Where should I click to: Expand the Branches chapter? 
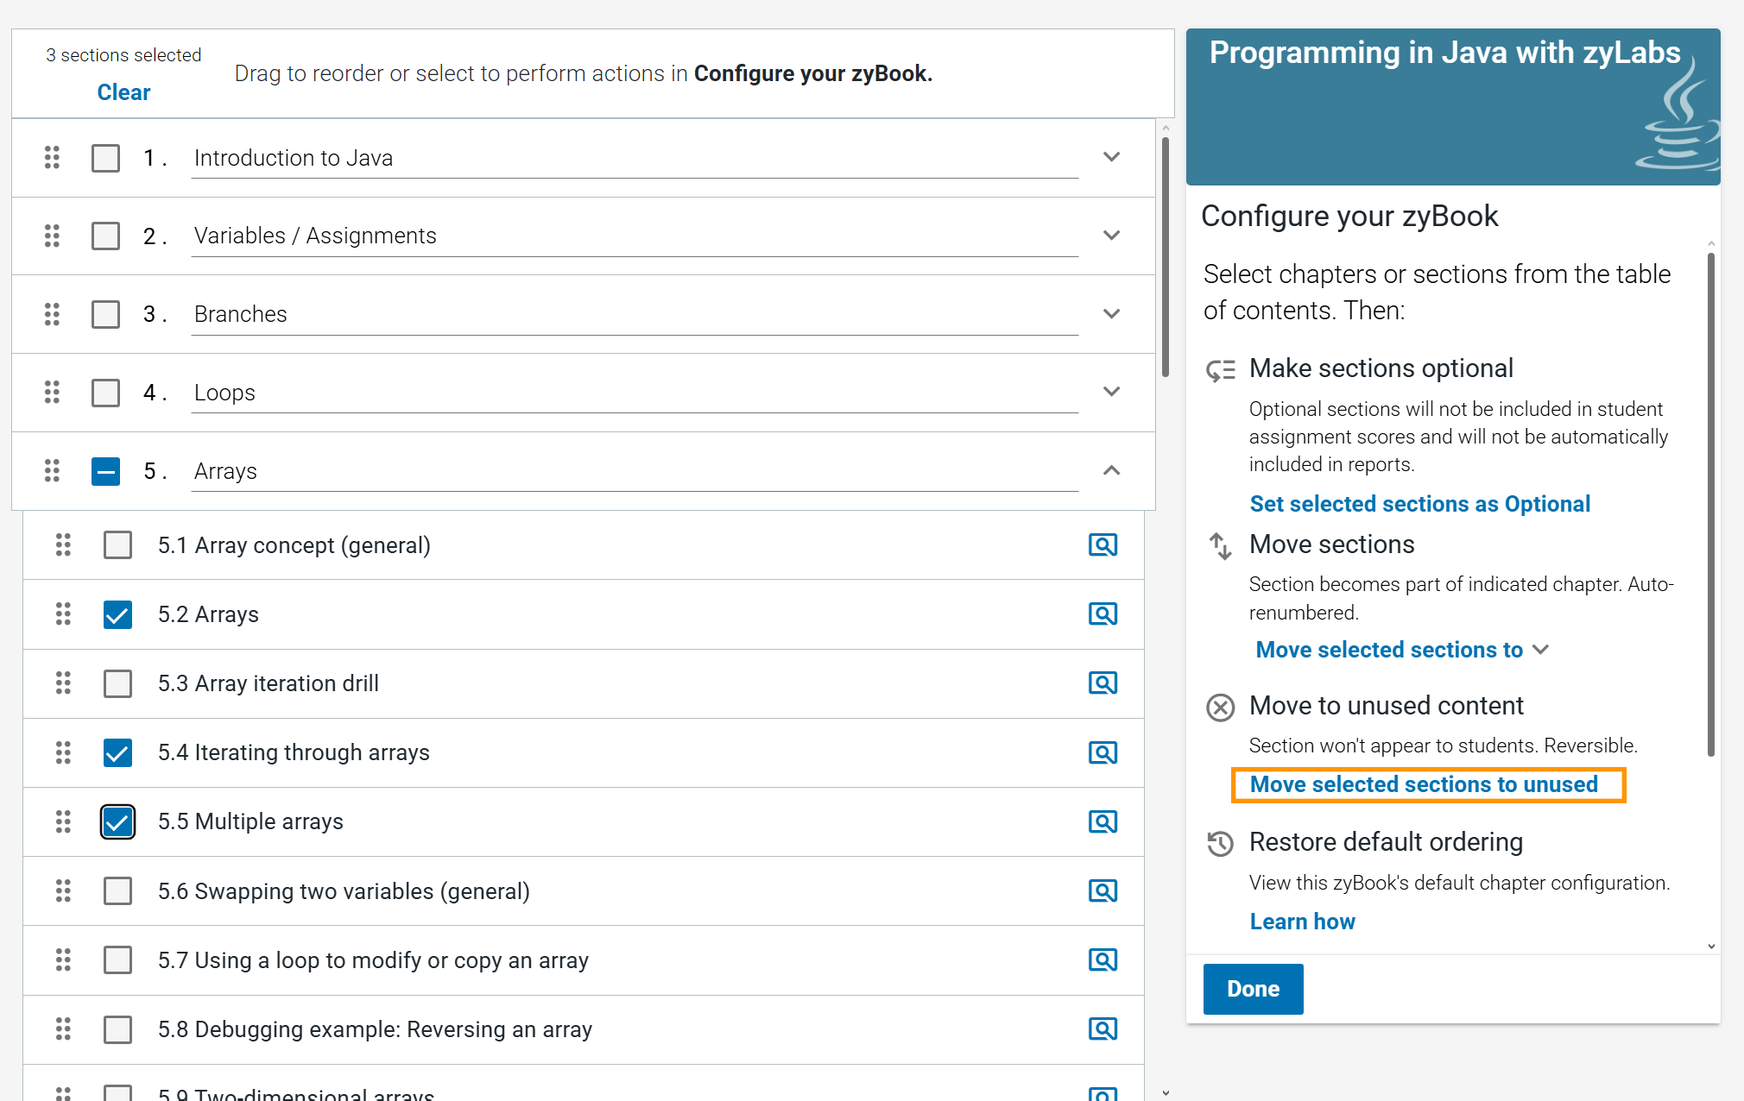pos(1111,314)
